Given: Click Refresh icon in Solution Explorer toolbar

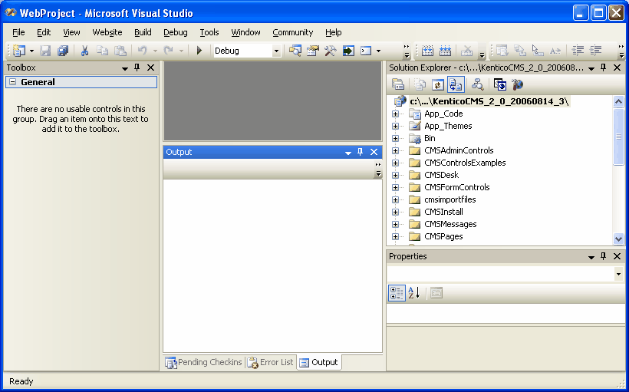Looking at the screenshot, I should [x=437, y=84].
